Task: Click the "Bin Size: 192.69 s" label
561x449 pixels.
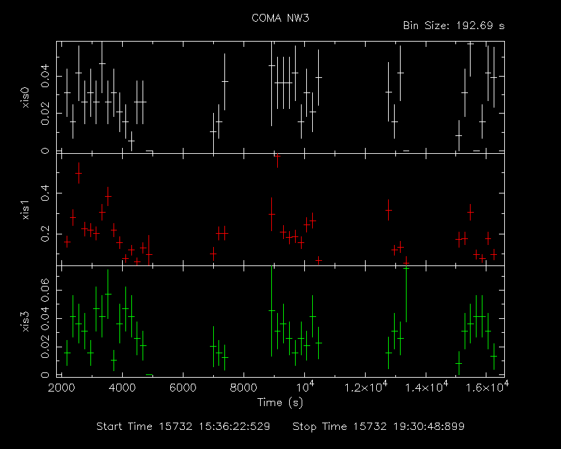Action: (x=453, y=26)
